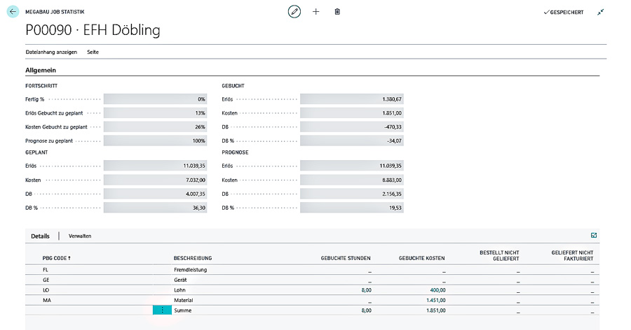Screen dimensions: 631x330
Task: Open Lohn booked hours link 8,00
Action: pyautogui.click(x=366, y=290)
